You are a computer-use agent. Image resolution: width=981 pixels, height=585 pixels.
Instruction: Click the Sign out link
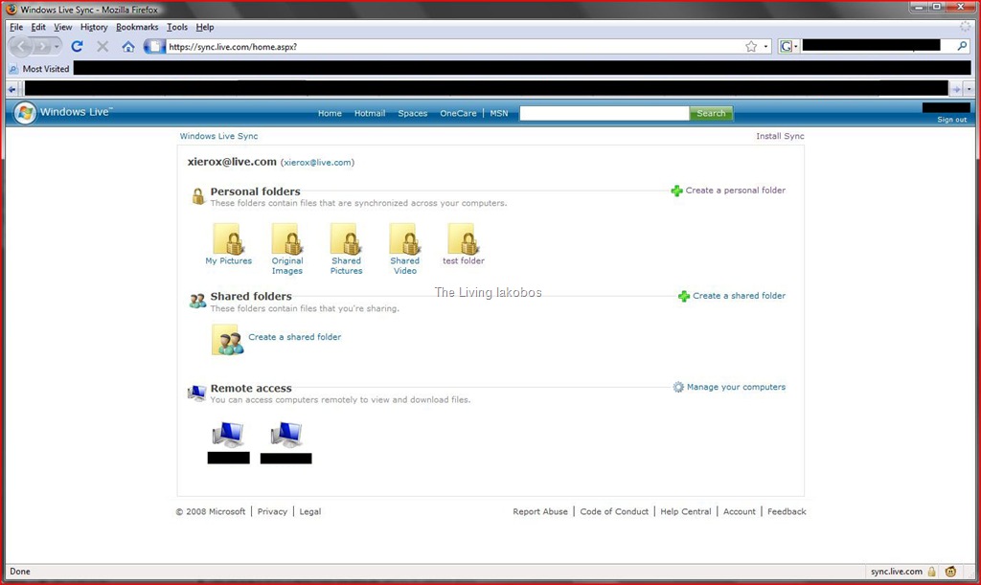tap(951, 120)
